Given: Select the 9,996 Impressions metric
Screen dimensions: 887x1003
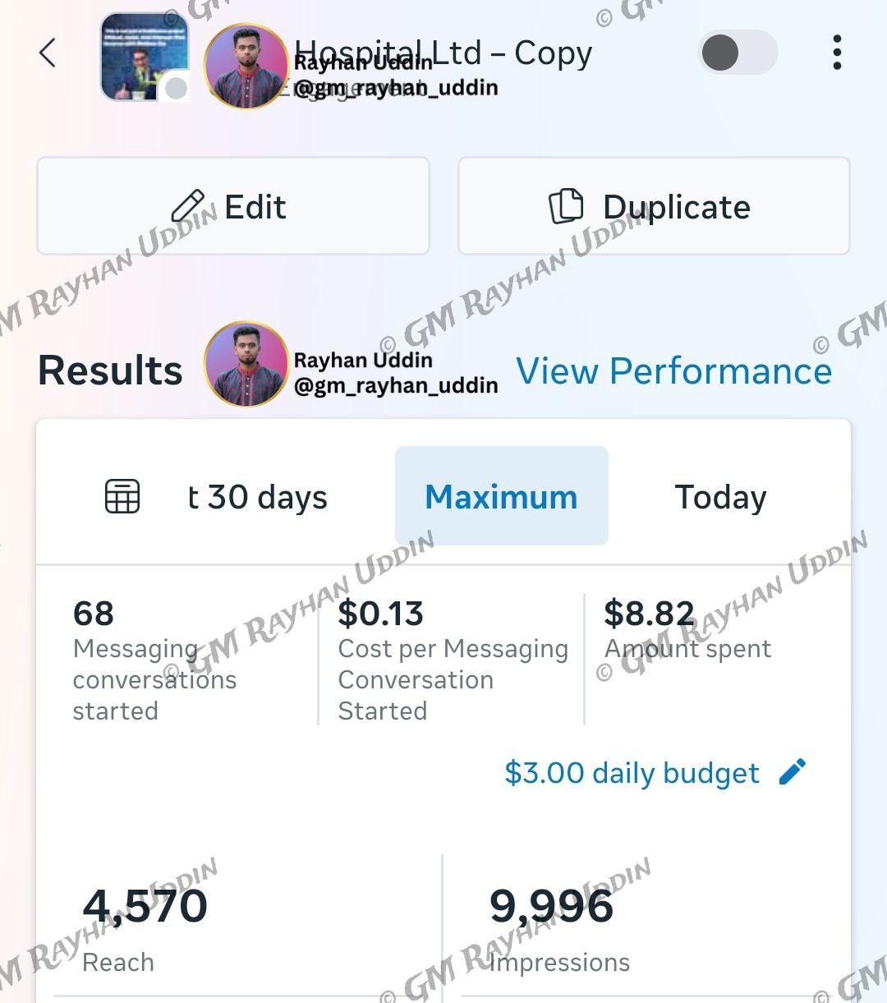Looking at the screenshot, I should point(558,929).
